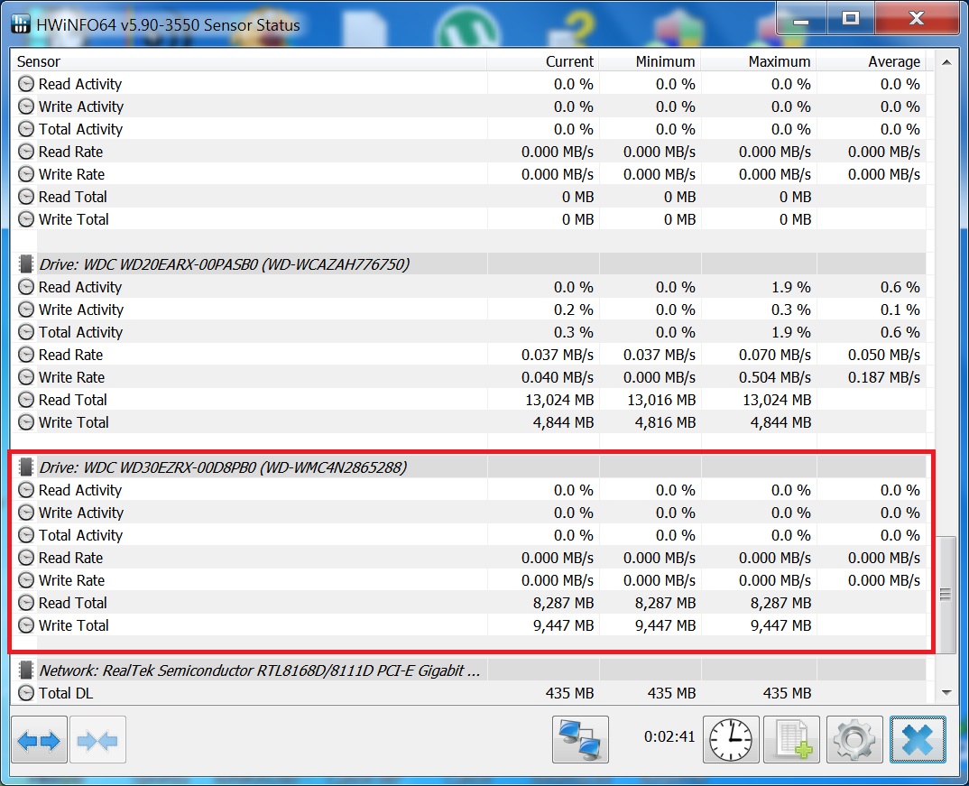Image resolution: width=969 pixels, height=786 pixels.
Task: Click the scrollbar down arrow
Action: tap(946, 693)
